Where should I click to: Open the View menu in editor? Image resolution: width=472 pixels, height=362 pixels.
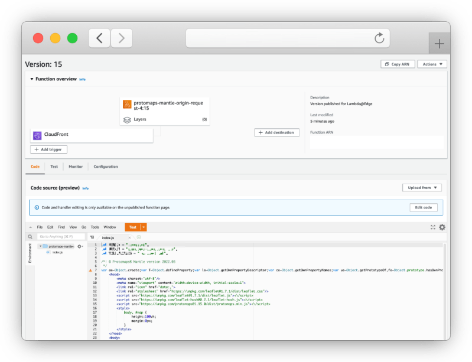tap(73, 227)
